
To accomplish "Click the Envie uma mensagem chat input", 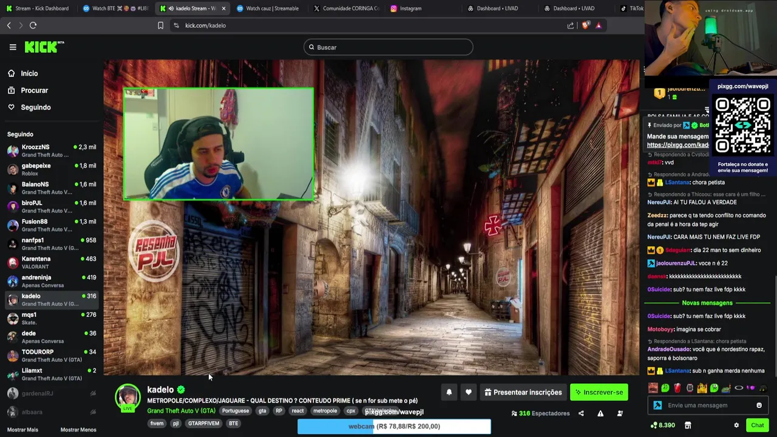I will [x=707, y=405].
